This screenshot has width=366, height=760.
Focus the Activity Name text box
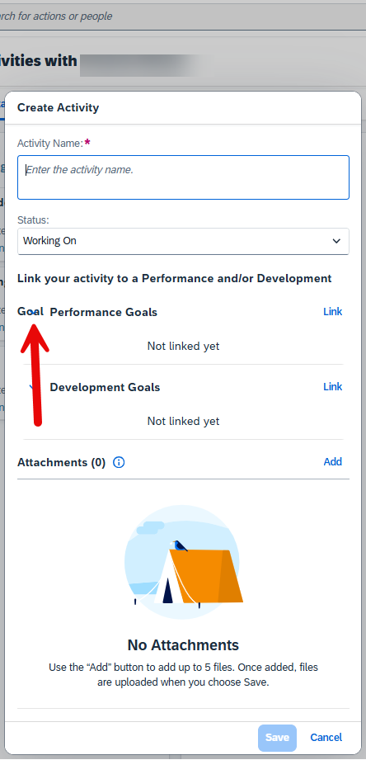[183, 177]
